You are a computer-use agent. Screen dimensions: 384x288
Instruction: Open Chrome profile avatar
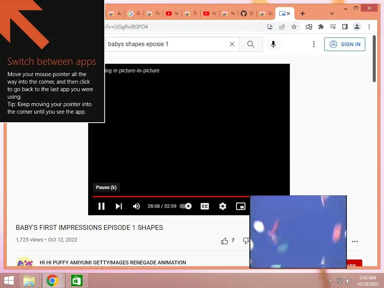[357, 27]
